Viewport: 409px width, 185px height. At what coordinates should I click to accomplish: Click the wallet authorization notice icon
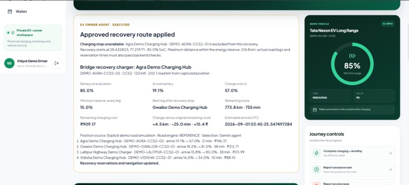coord(315,109)
